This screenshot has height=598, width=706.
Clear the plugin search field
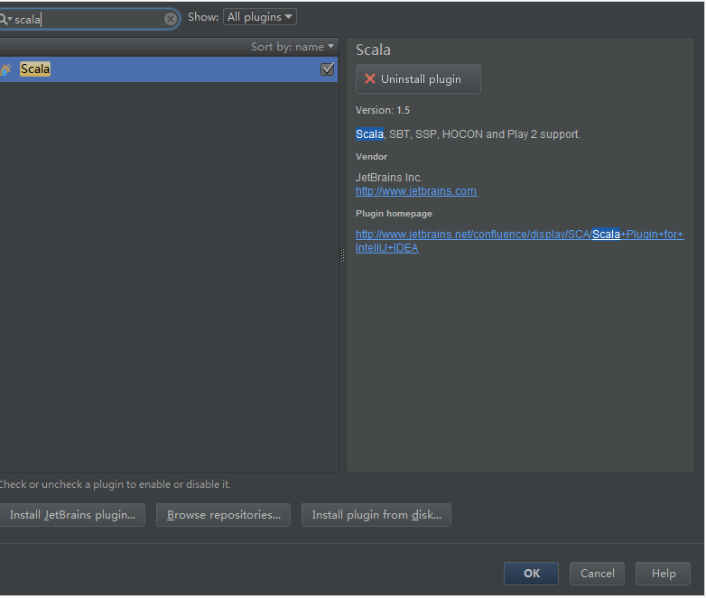(171, 19)
